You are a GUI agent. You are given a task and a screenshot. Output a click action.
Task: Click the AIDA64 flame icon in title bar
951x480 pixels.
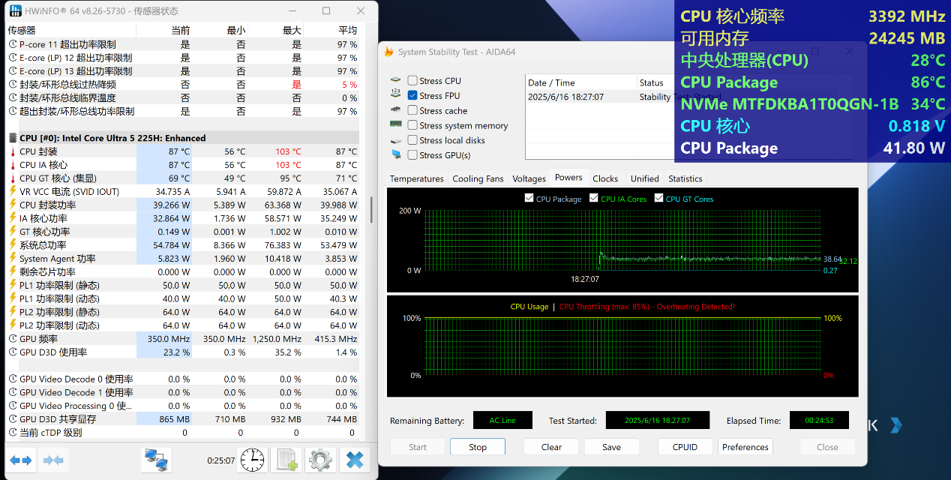click(x=388, y=52)
